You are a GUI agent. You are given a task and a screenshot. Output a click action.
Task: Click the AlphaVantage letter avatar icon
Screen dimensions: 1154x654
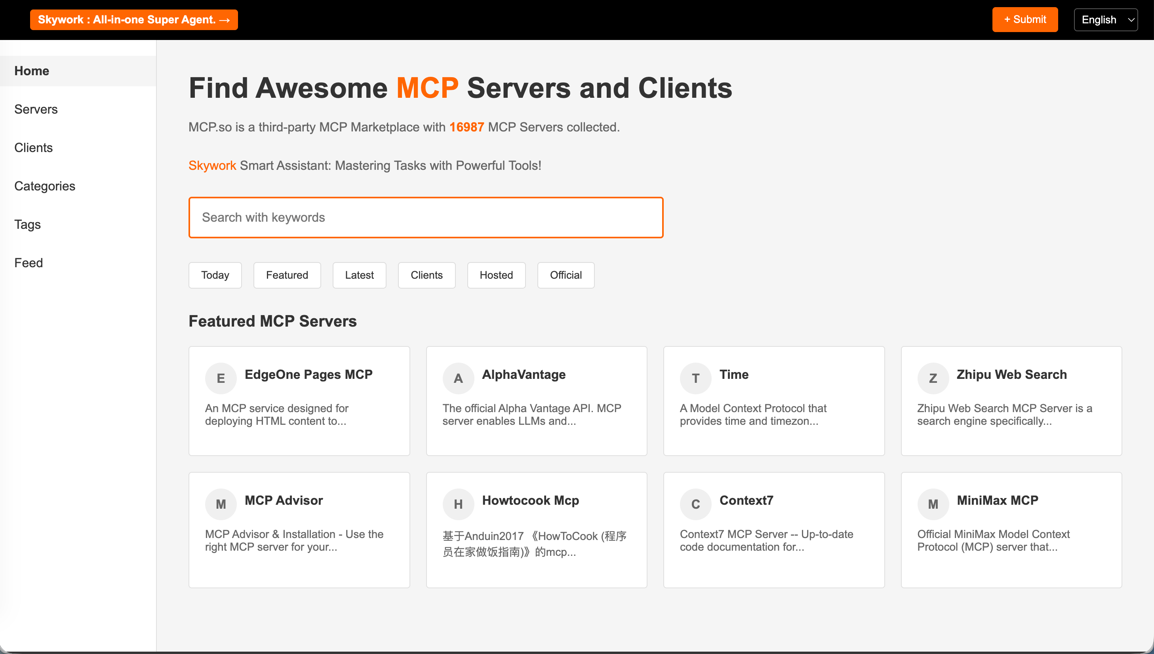pyautogui.click(x=458, y=378)
